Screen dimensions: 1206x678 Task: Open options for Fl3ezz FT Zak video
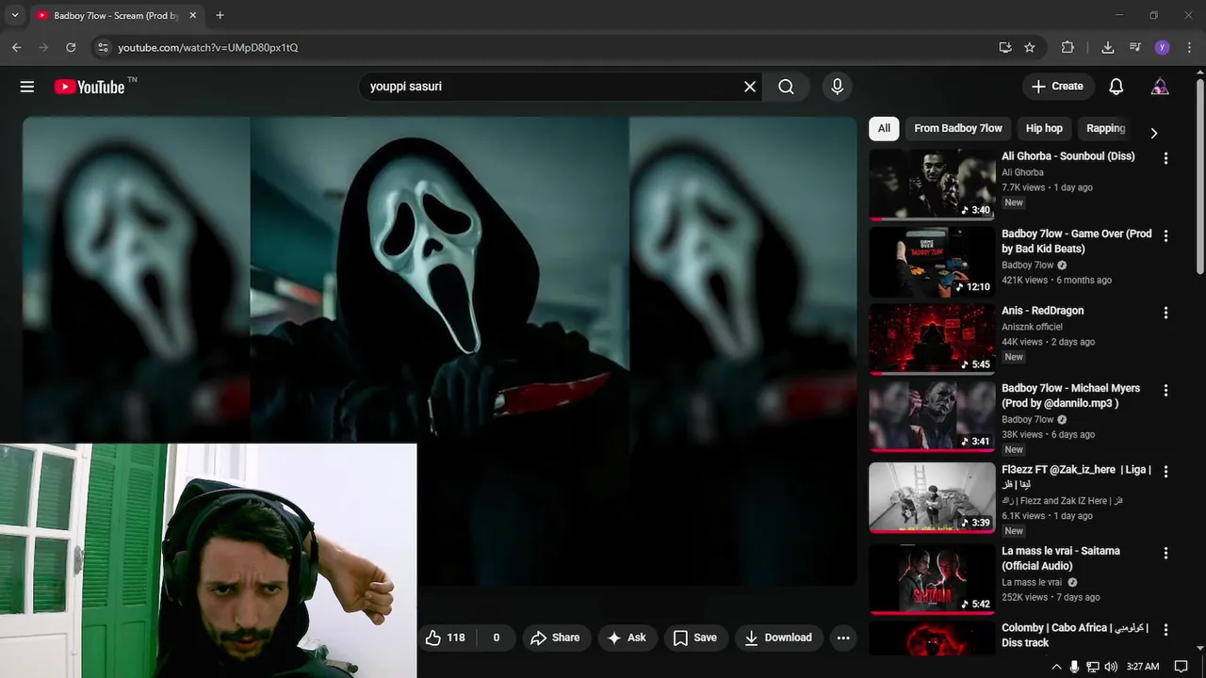point(1165,471)
